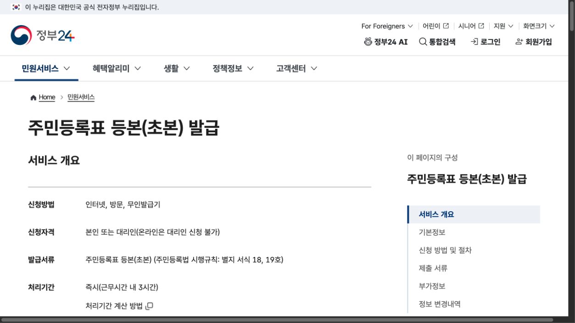Open the 생활 menu

coord(177,69)
